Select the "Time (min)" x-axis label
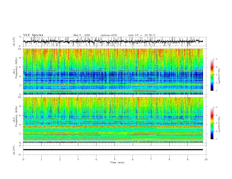 tap(117, 162)
